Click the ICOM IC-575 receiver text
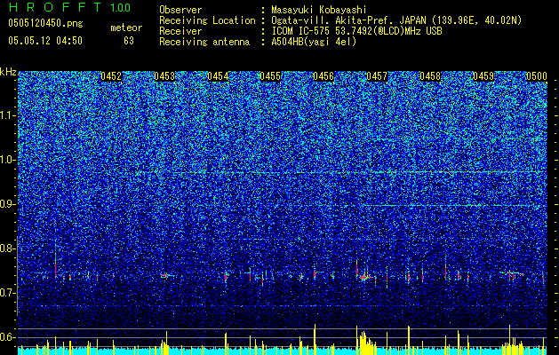Screen dimensions: 559x355 [x=356, y=31]
